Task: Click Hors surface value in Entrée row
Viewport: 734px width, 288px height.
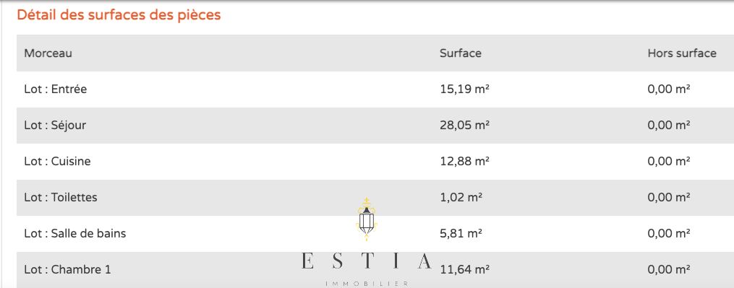Action: [669, 89]
